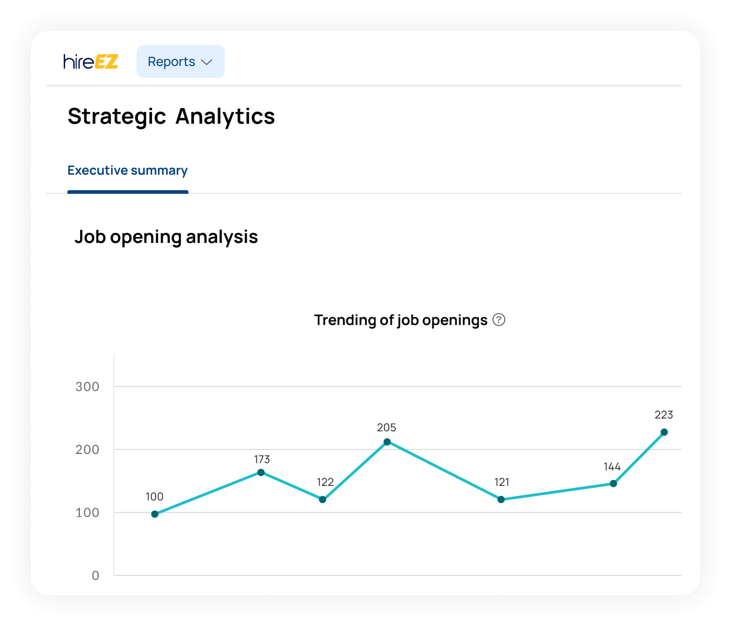
Task: Click the hireEZ logo
Action: tap(91, 61)
